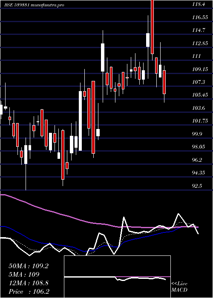Click the 92.5 price axis label
213x298 pixels.
point(198,186)
